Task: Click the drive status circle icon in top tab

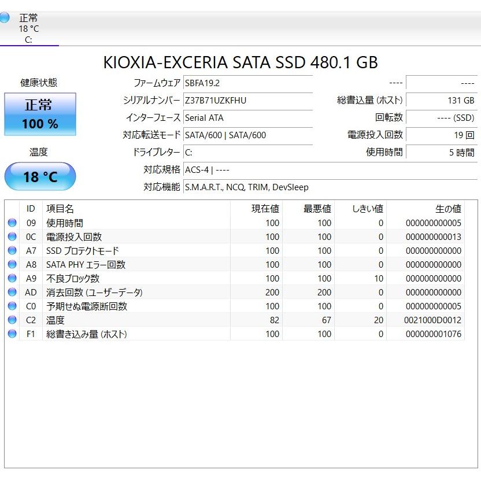Action: (4, 17)
